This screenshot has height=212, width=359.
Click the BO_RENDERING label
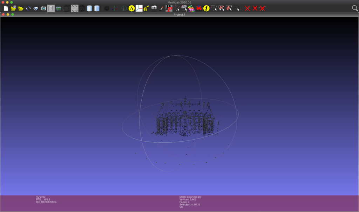pyautogui.click(x=46, y=202)
